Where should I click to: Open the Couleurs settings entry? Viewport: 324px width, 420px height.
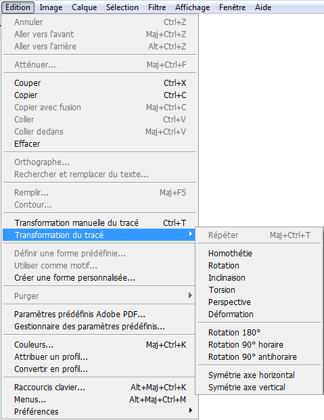coord(99,345)
